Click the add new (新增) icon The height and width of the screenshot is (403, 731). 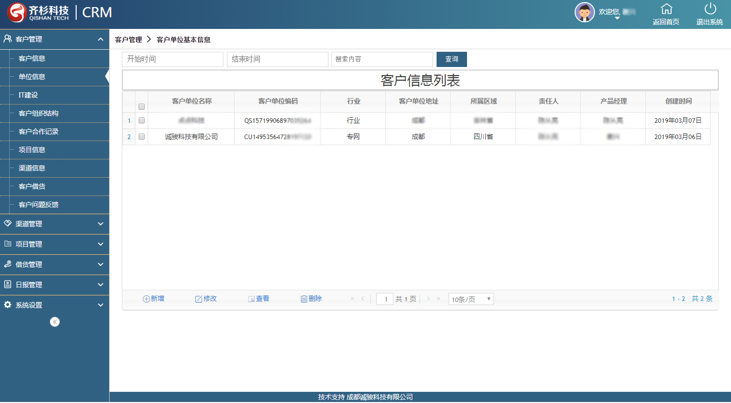(x=146, y=299)
